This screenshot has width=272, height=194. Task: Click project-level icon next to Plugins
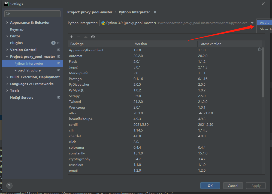[59, 43]
